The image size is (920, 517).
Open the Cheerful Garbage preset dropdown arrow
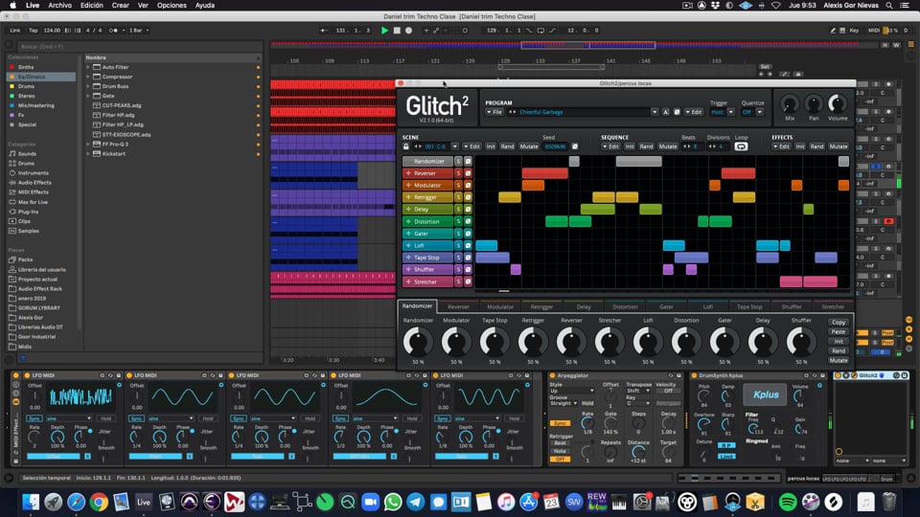tap(655, 112)
